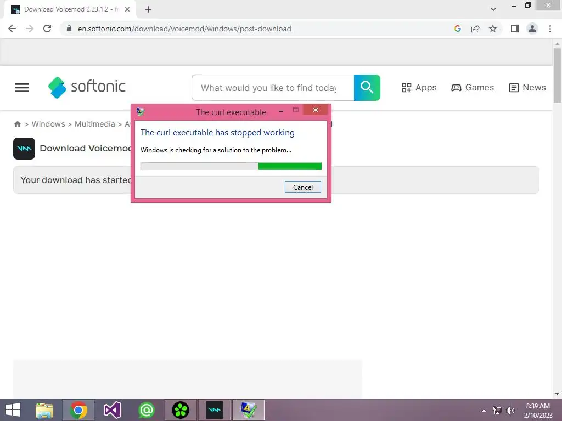Cancel the curl error solution check

click(303, 187)
